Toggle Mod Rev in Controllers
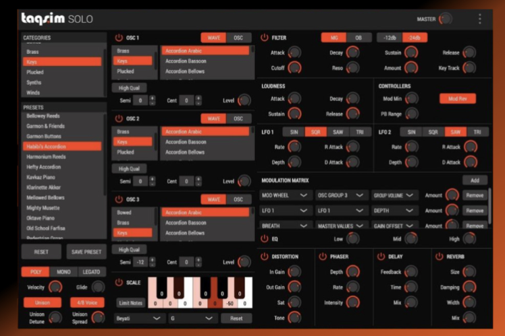Screen dimensions: 505x336 (458, 98)
